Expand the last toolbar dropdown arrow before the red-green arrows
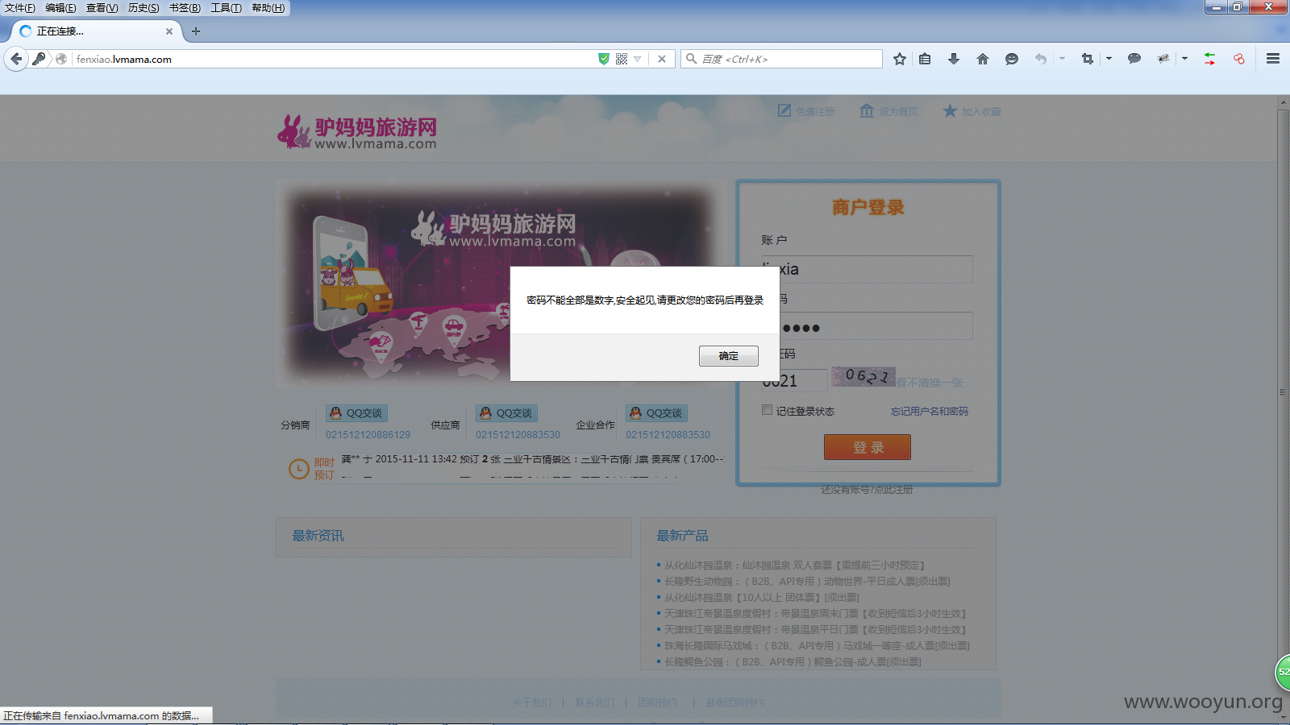Viewport: 1290px width, 725px height. pos(1184,59)
